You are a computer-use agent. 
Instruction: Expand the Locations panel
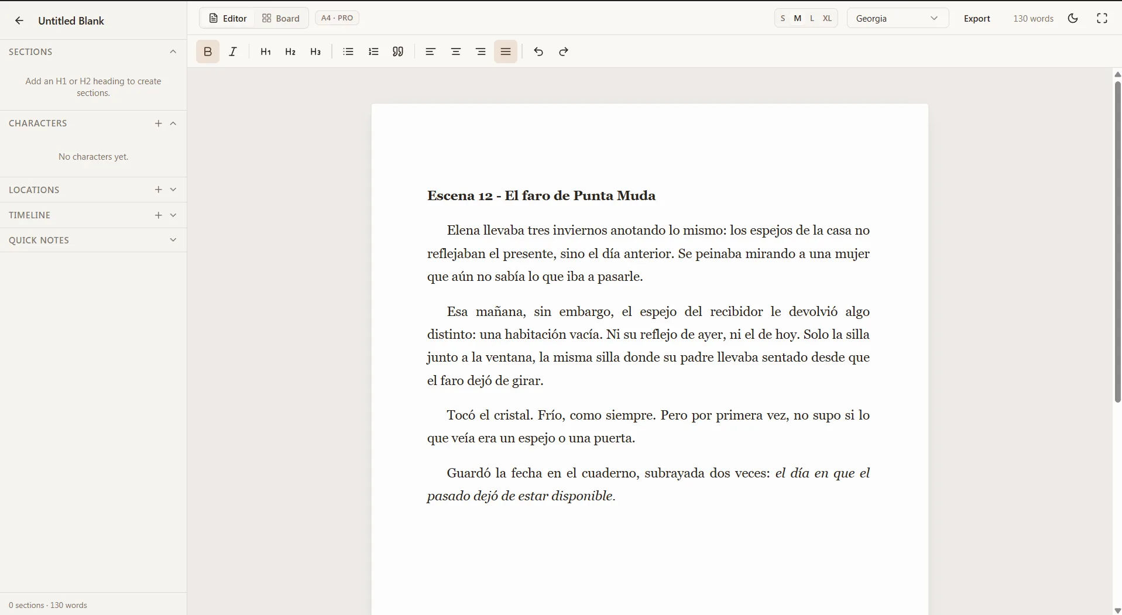173,190
